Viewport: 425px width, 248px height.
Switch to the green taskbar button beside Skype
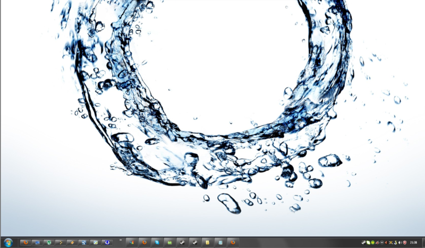[169, 242]
